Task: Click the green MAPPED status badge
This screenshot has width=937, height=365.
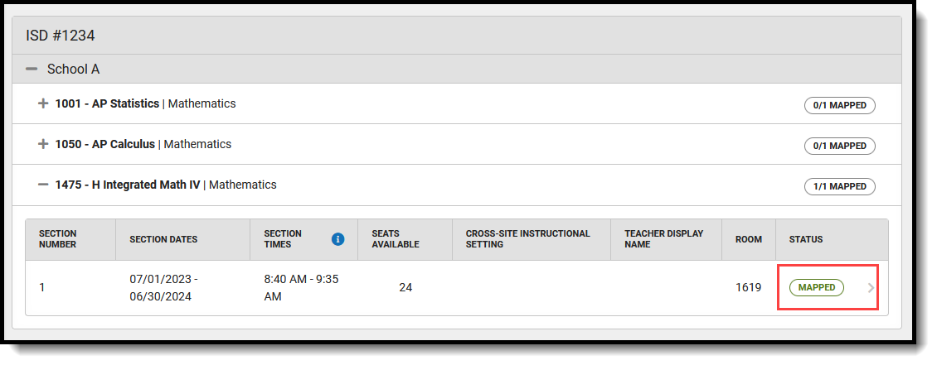Action: click(x=816, y=287)
